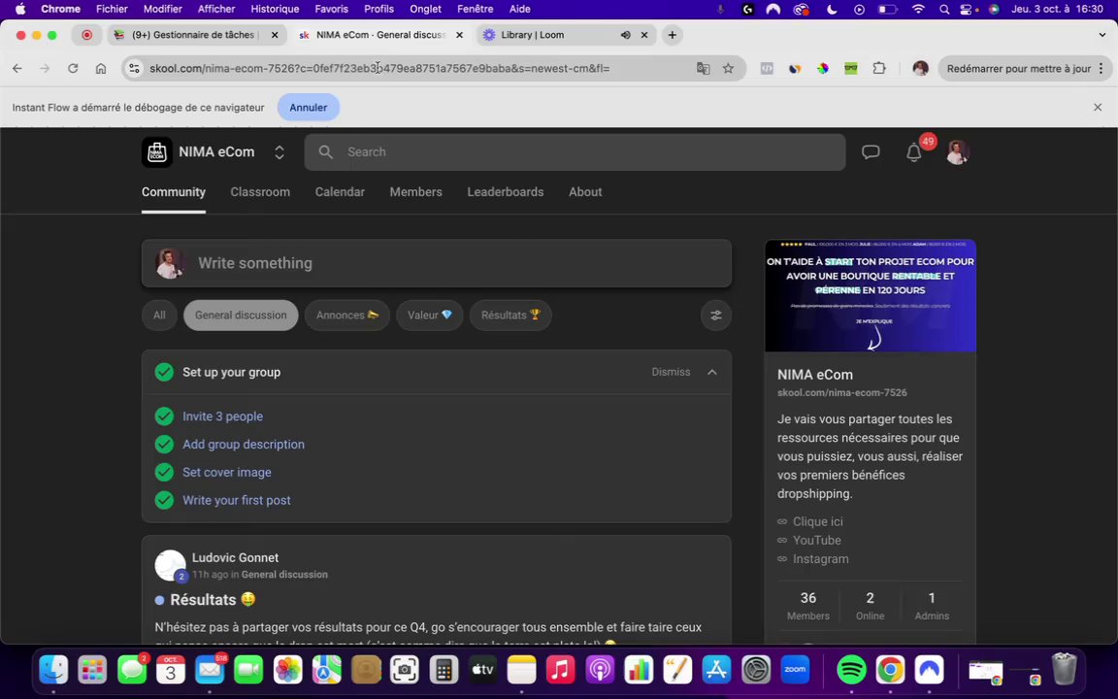Open Chrome's three-dot menu

(1101, 69)
